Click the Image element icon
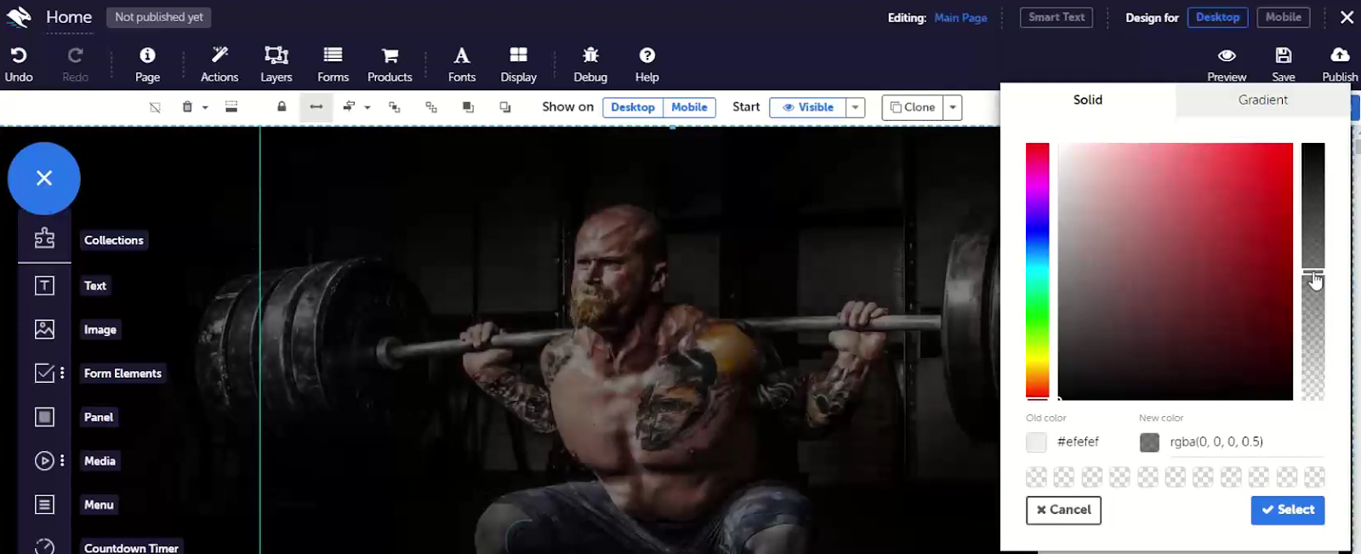 point(44,329)
